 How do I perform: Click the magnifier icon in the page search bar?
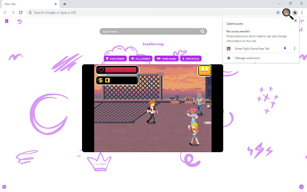[x=202, y=31]
